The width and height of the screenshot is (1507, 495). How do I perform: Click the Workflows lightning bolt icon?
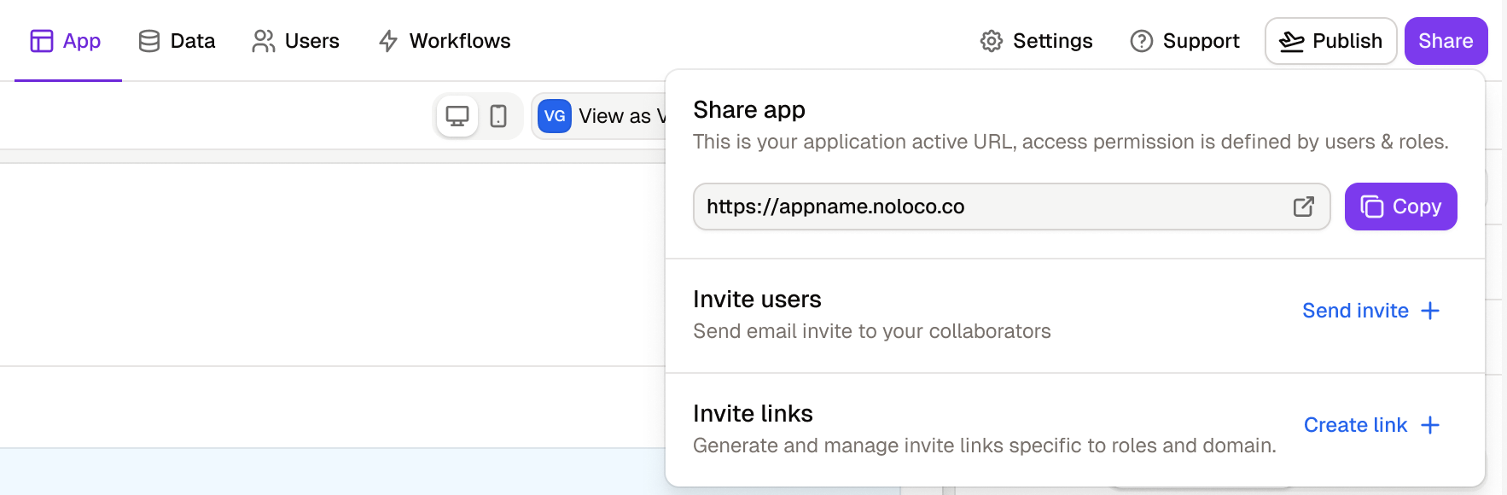click(x=388, y=41)
